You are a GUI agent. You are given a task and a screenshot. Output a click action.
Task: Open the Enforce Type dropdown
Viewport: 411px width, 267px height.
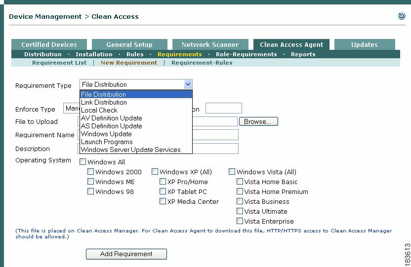click(71, 108)
